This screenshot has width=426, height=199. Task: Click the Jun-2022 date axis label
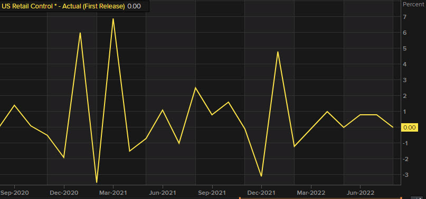(x=360, y=193)
